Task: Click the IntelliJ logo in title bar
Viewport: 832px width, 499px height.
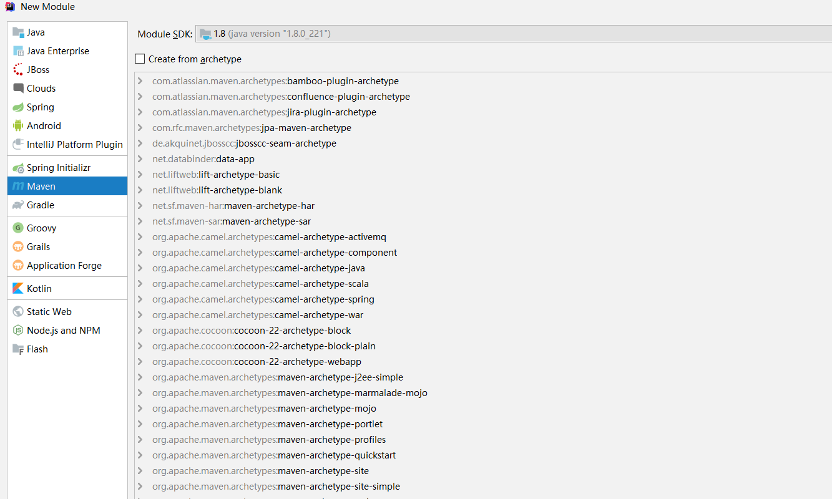Action: coord(10,7)
